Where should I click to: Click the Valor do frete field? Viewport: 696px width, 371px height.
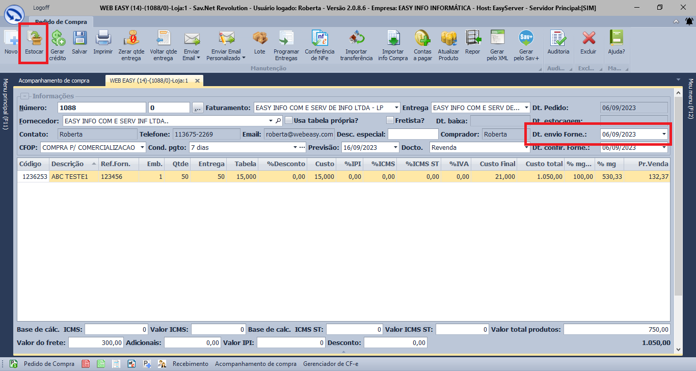coord(96,343)
